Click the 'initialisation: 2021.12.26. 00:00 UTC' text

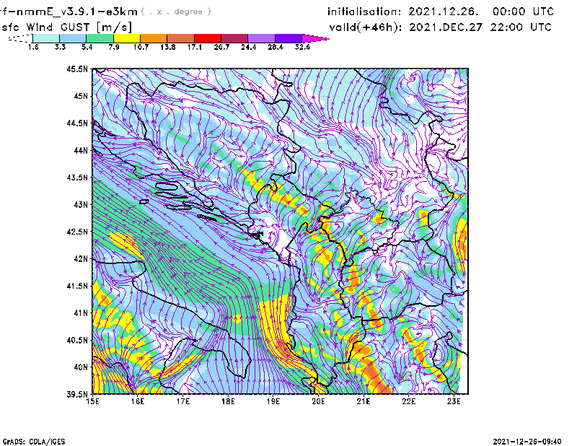tap(441, 12)
